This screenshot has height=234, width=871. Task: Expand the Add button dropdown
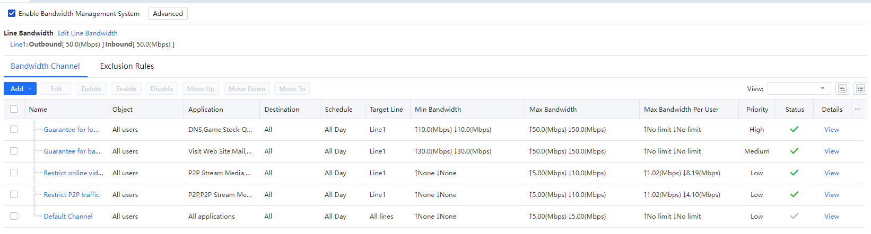point(30,88)
